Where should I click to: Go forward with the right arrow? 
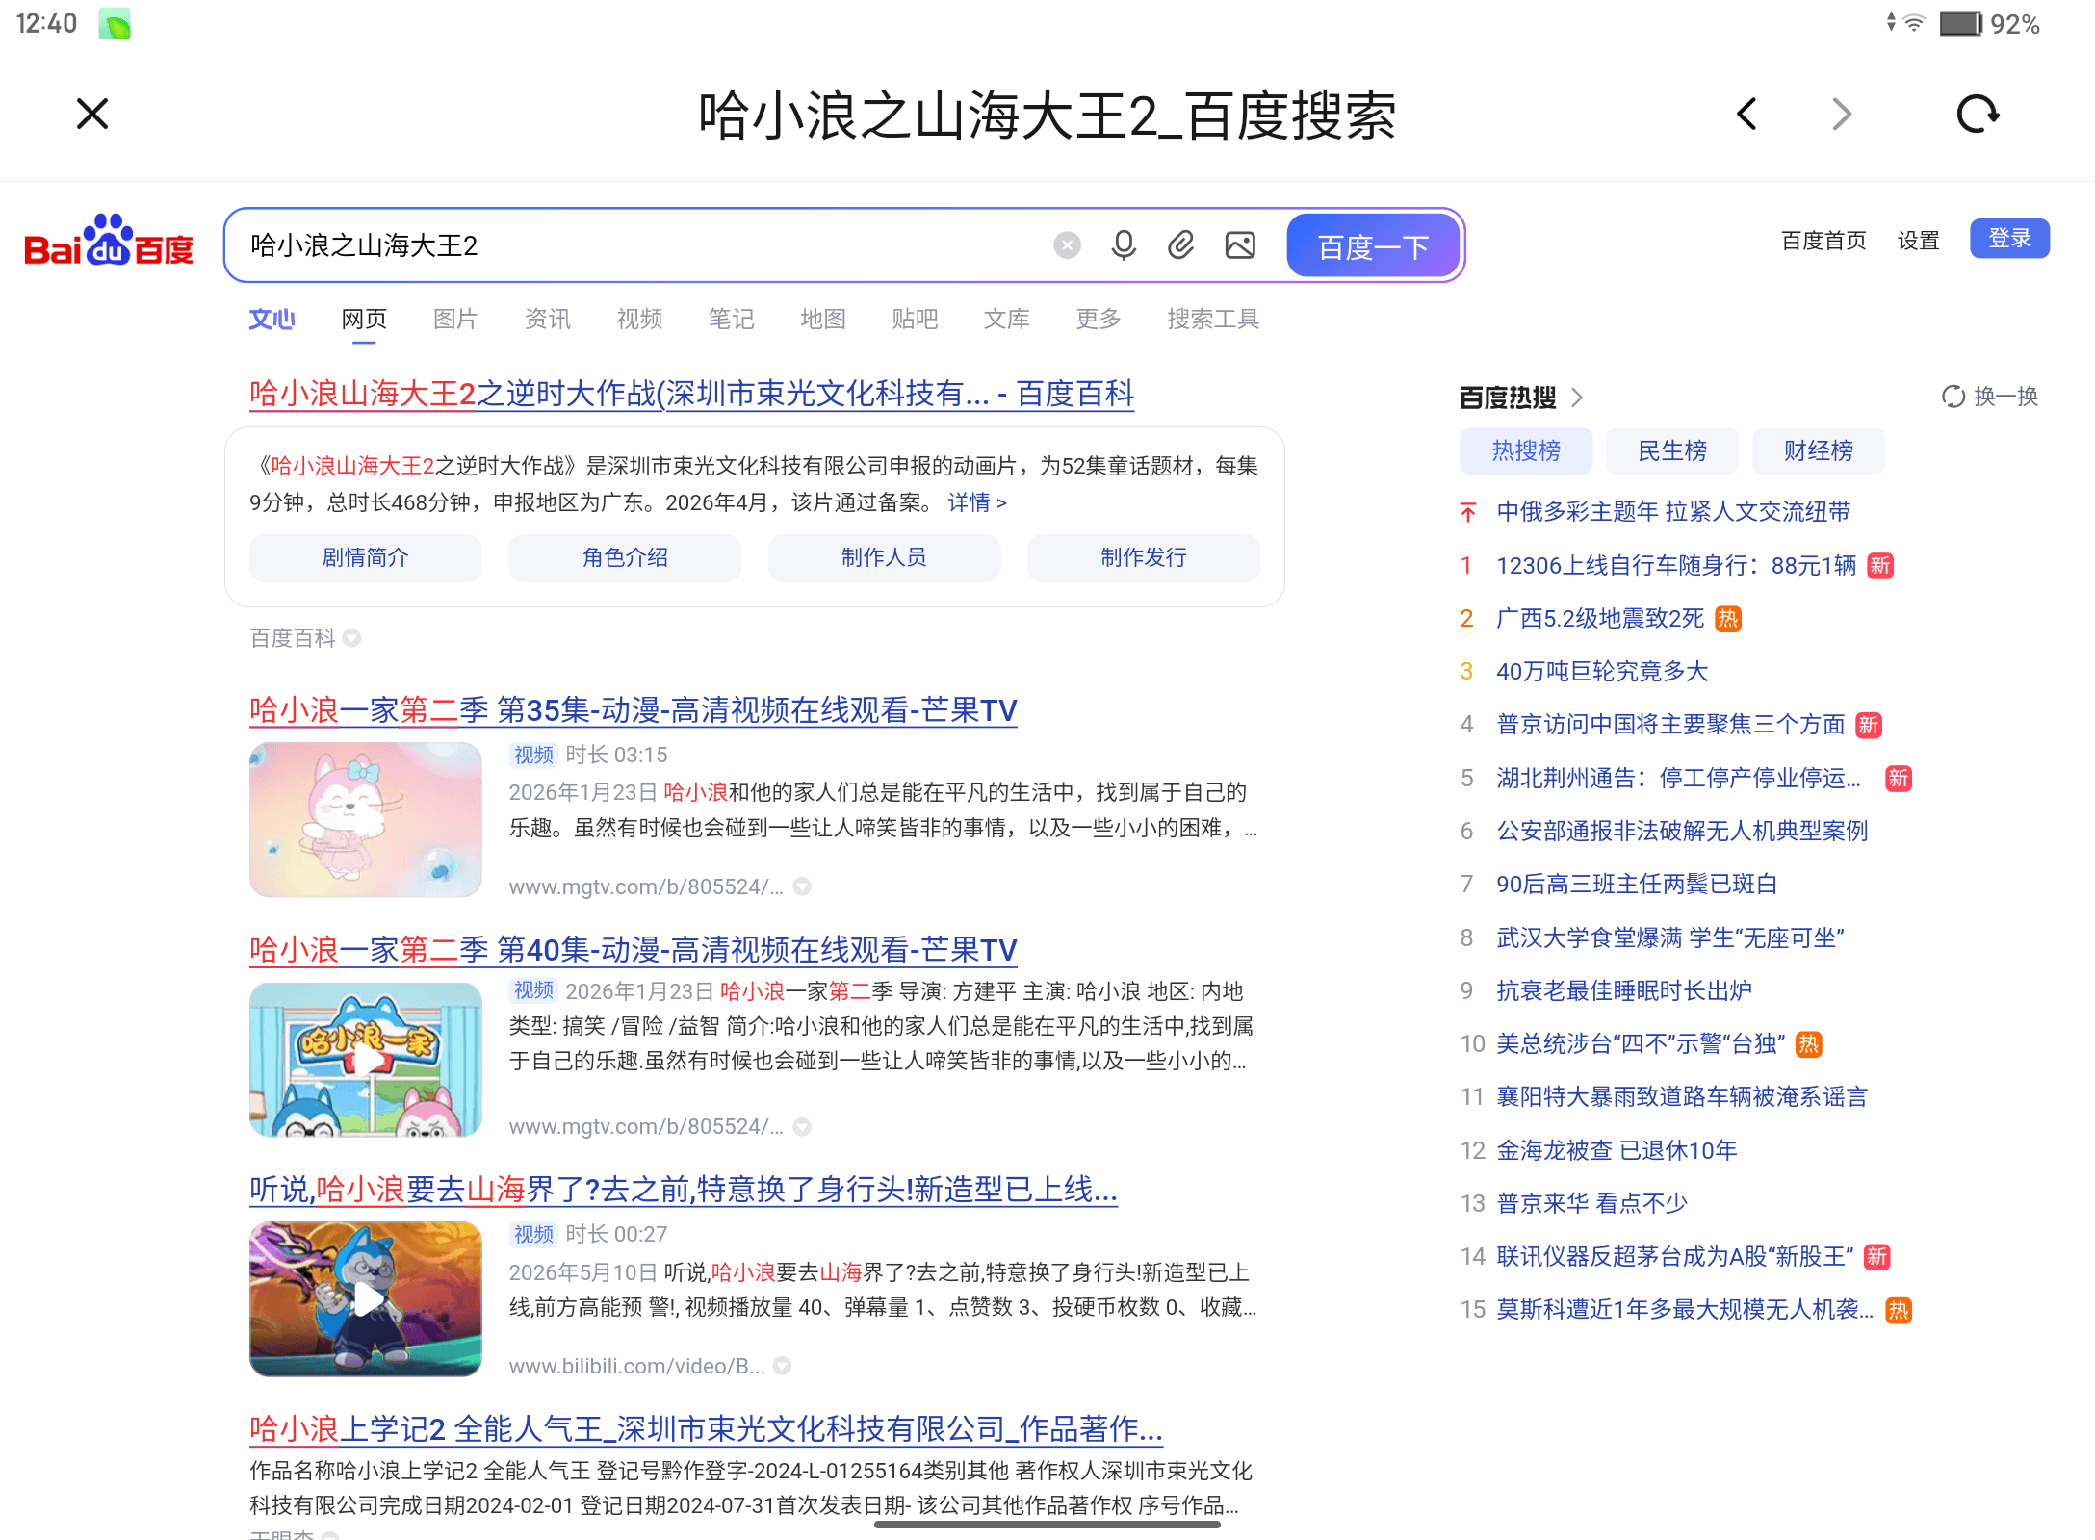pos(1841,114)
